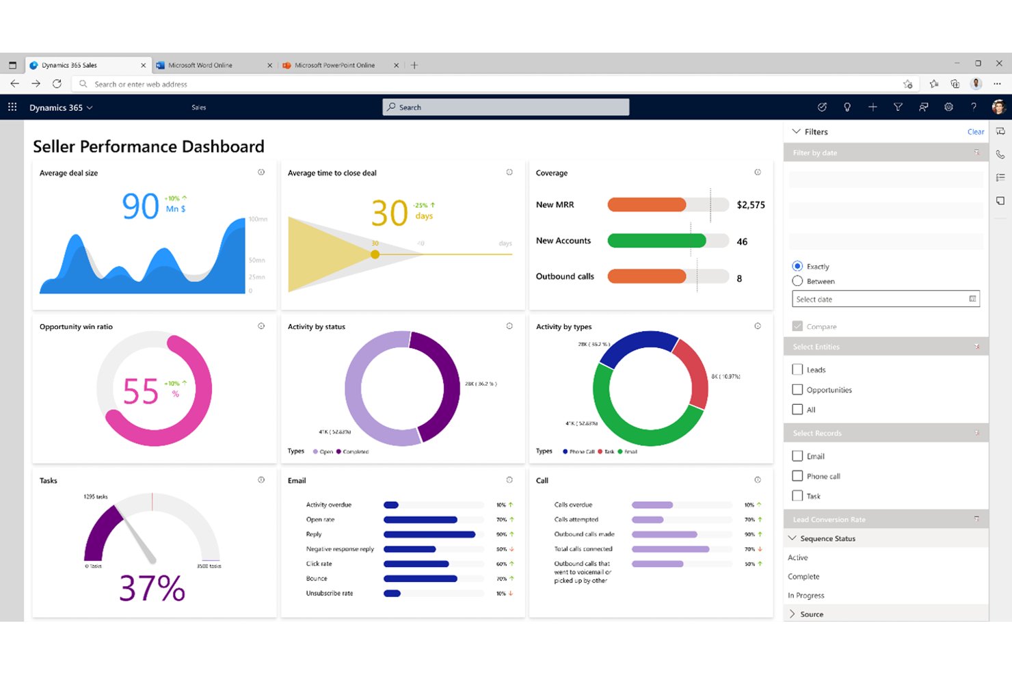The image size is (1012, 675).
Task: Expand the Source section
Action: click(x=793, y=614)
